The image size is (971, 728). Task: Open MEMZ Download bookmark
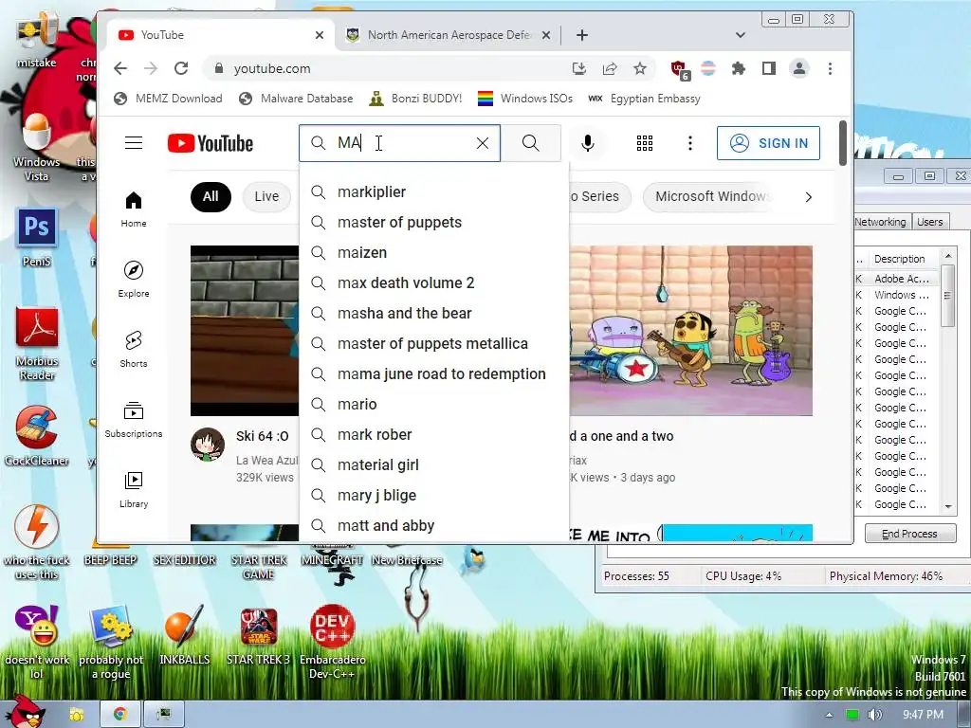168,99
